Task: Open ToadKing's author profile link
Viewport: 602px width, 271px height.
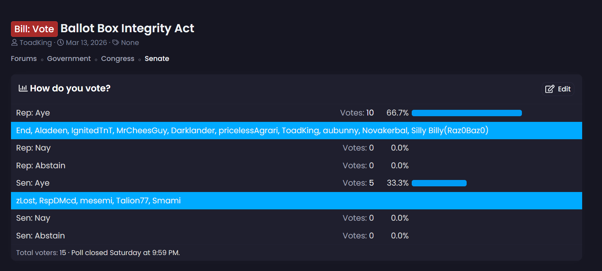Action: (35, 43)
